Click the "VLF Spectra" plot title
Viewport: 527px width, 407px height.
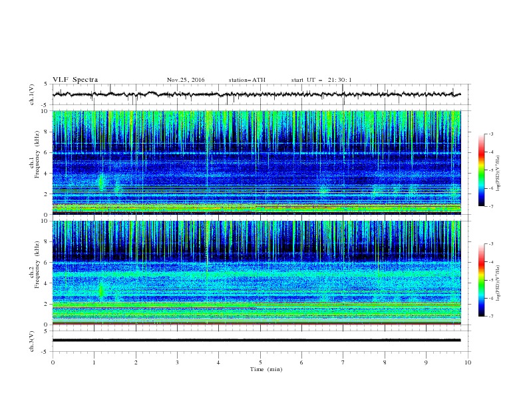coord(75,80)
